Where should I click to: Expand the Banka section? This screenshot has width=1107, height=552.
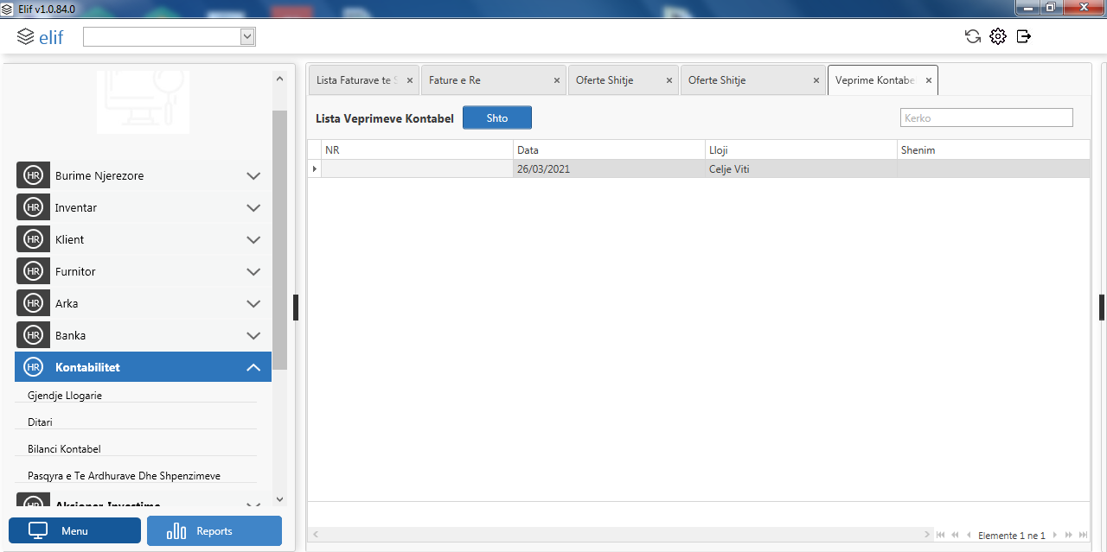pos(253,335)
